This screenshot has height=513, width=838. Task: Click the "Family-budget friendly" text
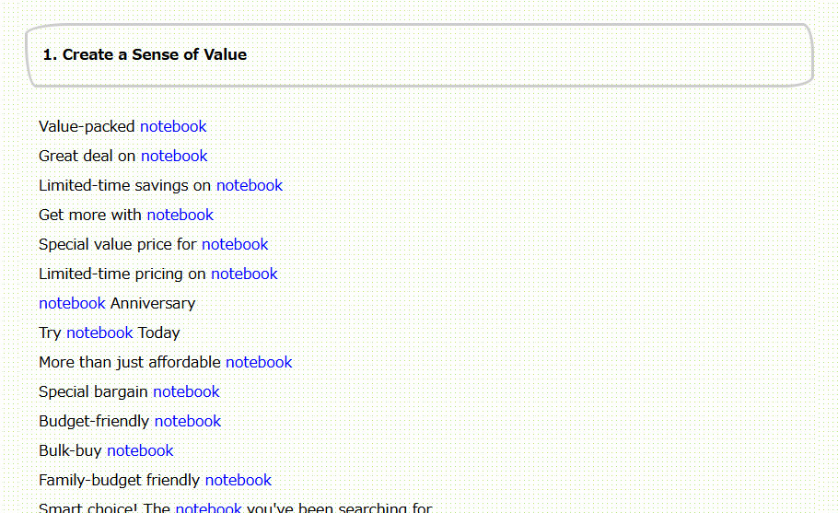(x=119, y=480)
